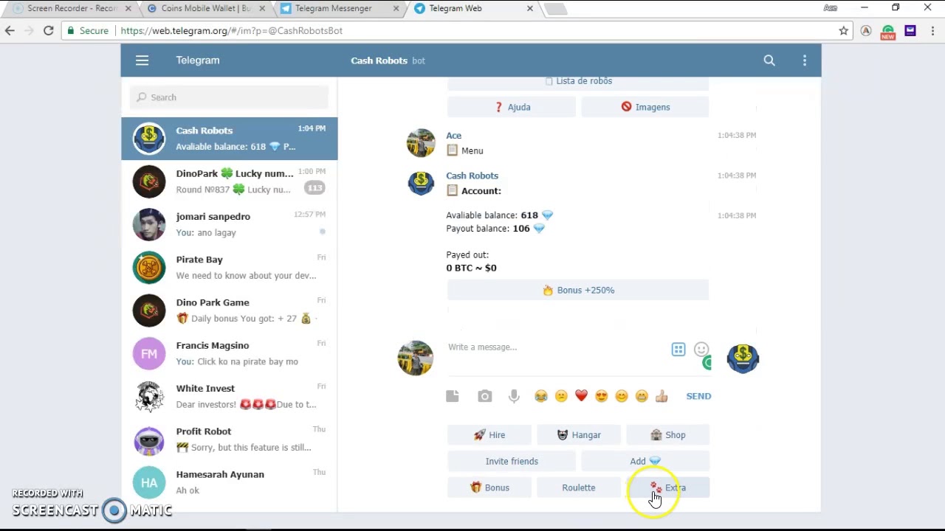Image resolution: width=945 pixels, height=531 pixels.
Task: Click the Bonus +250% inline button
Action: pyautogui.click(x=578, y=291)
